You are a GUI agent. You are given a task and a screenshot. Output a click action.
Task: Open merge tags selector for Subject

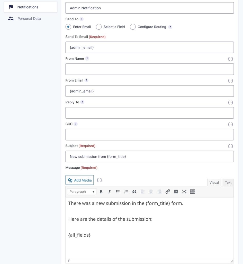pos(230,146)
